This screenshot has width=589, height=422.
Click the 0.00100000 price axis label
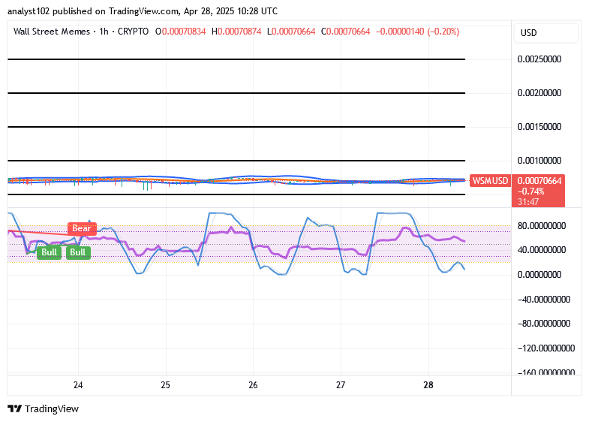(539, 161)
